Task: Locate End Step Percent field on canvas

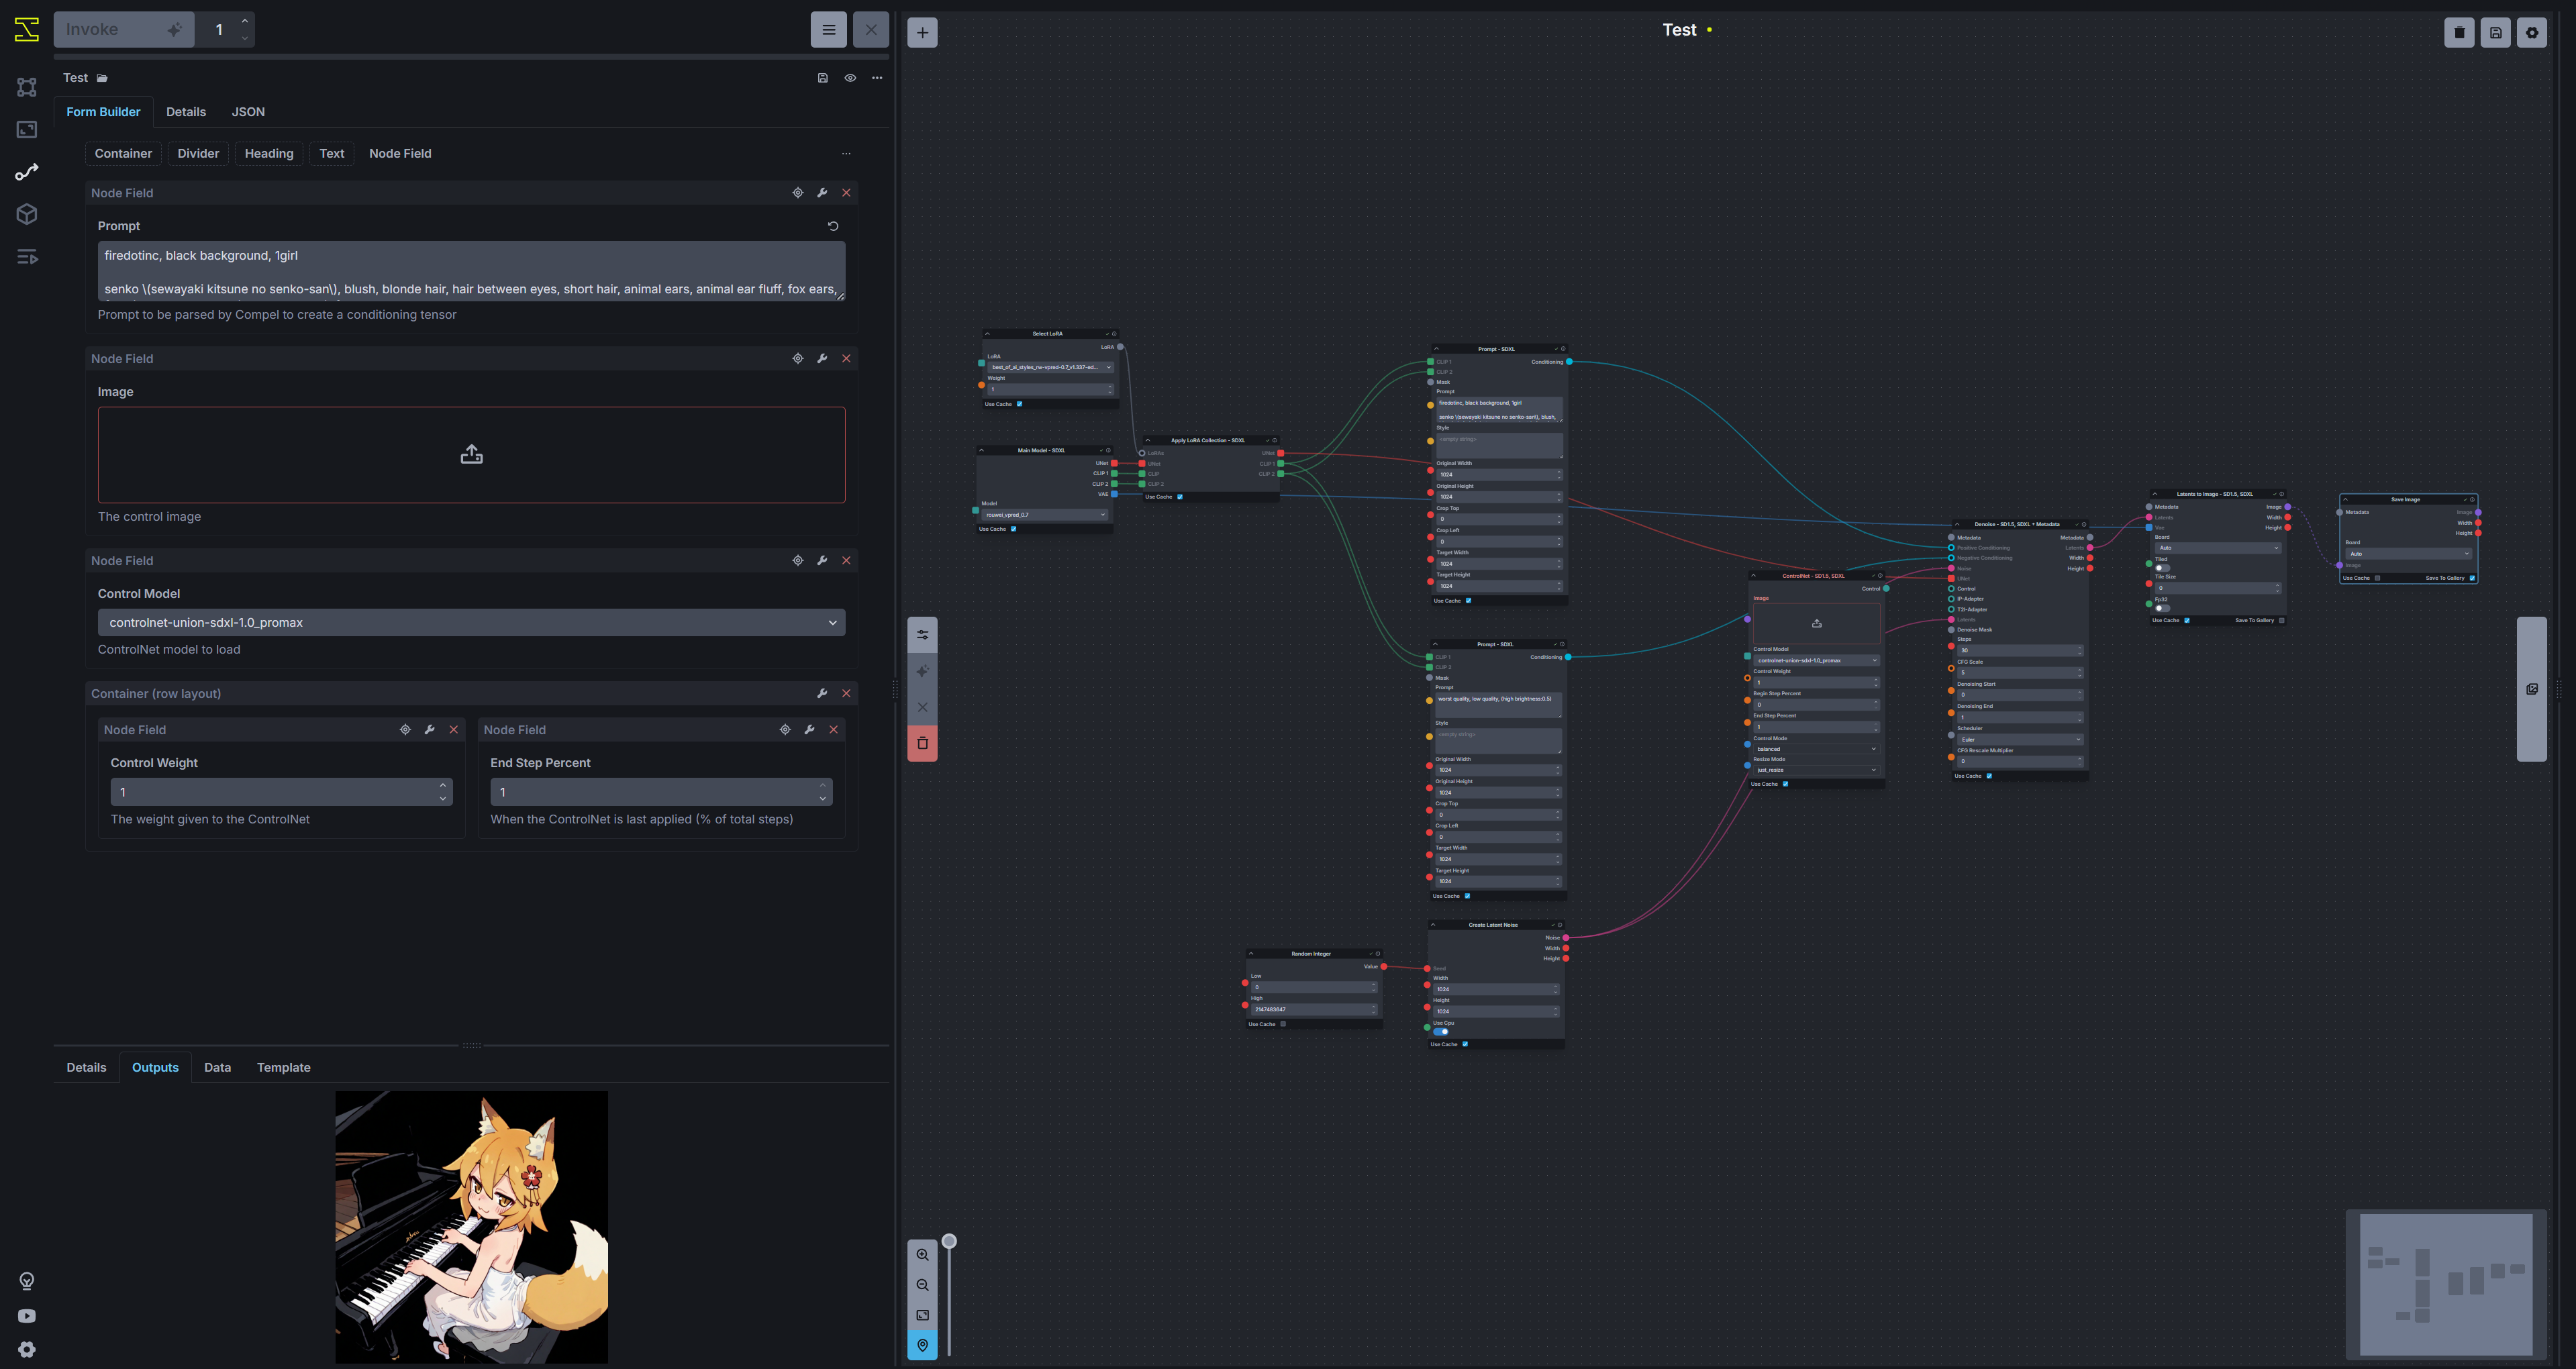Action: coord(785,730)
